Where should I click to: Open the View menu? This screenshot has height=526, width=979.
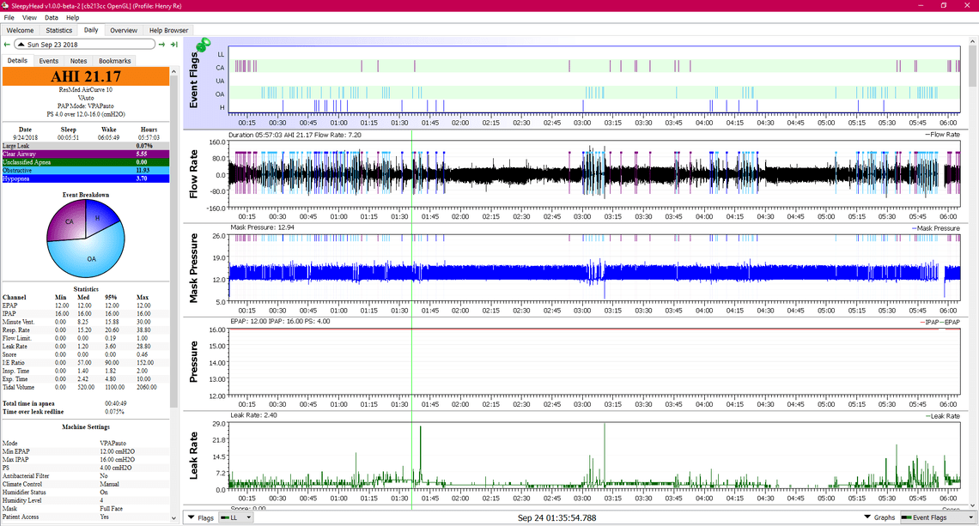pyautogui.click(x=29, y=17)
